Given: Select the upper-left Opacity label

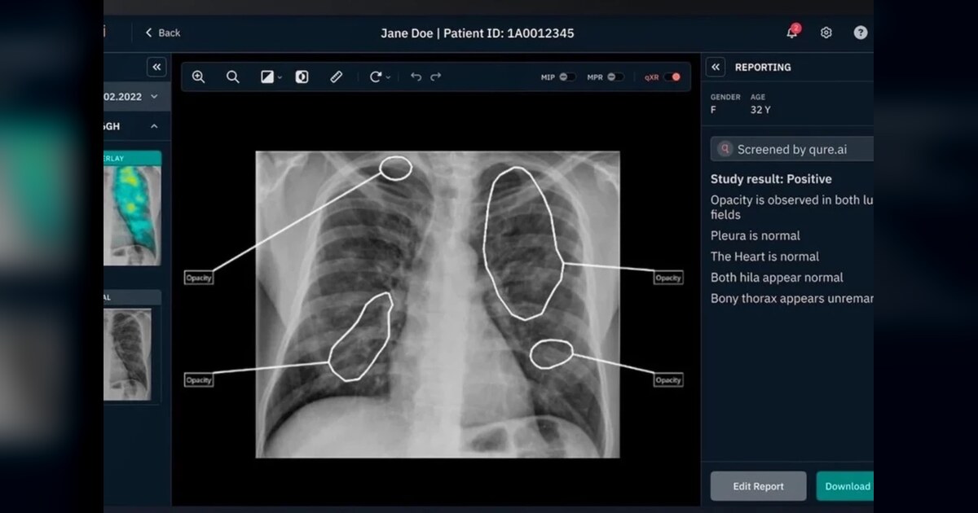Looking at the screenshot, I should click(198, 278).
